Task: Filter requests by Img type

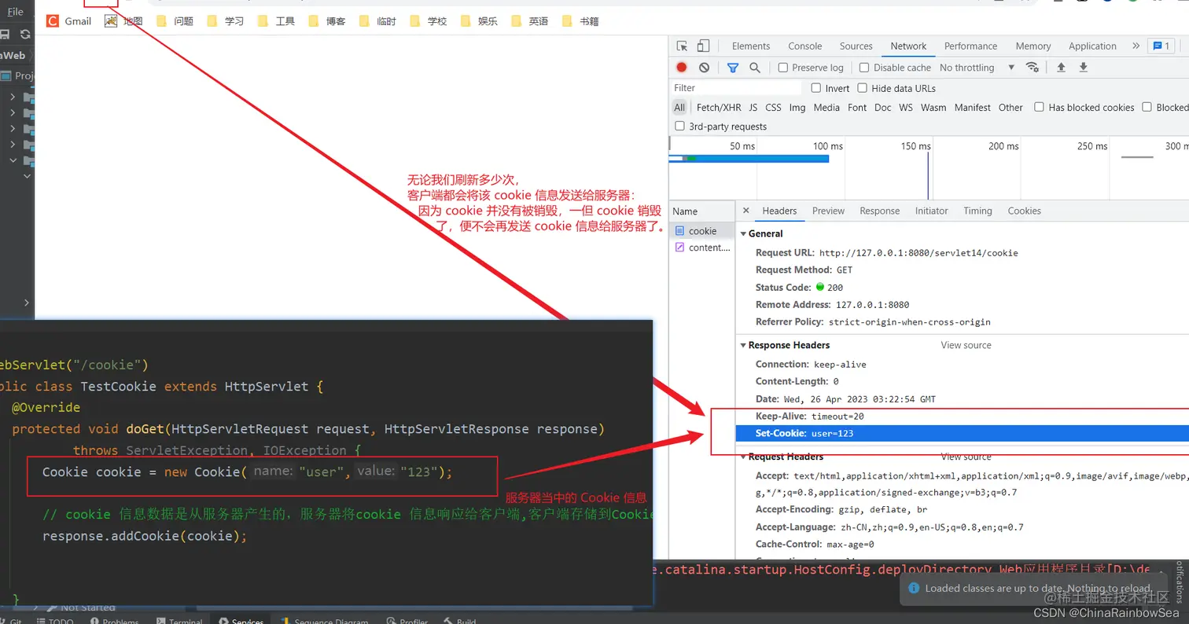Action: [x=797, y=108]
